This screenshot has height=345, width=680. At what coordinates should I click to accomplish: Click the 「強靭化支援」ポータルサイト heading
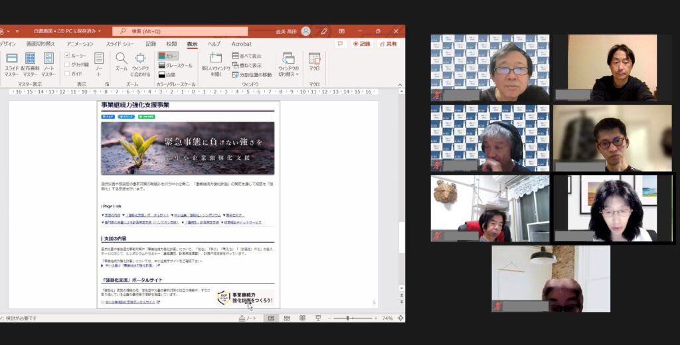(132, 280)
